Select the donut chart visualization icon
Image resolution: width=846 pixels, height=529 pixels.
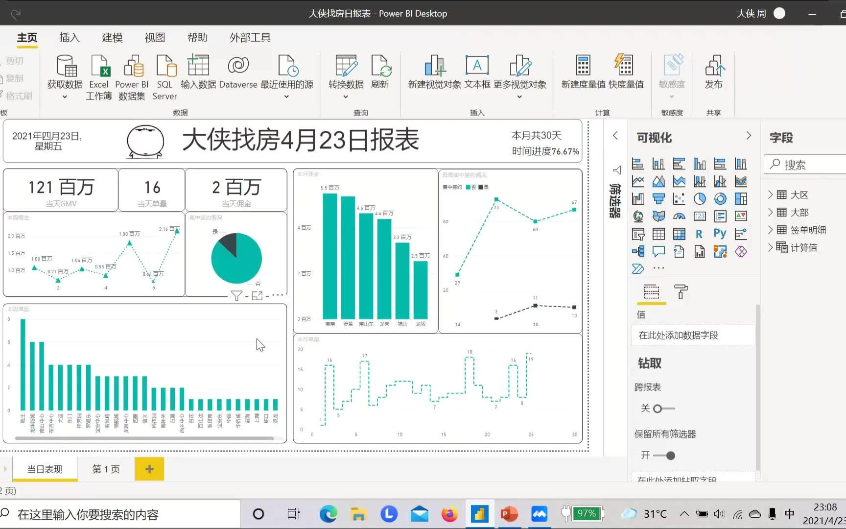(x=720, y=199)
